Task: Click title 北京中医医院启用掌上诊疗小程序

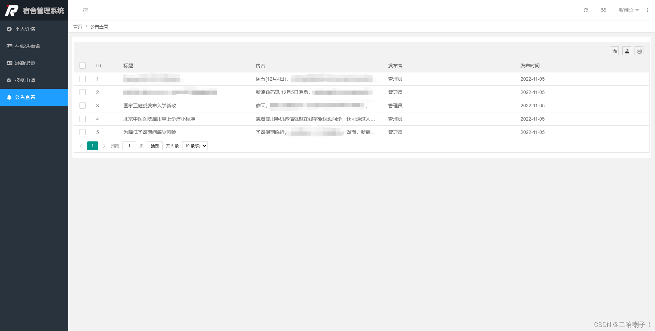Action: (159, 119)
